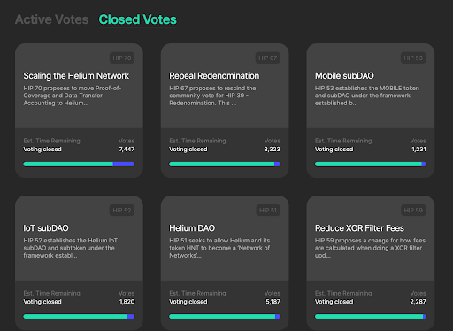Click the Helium DAO 5,187 votes count
Image resolution: width=453 pixels, height=331 pixels.
(x=273, y=302)
